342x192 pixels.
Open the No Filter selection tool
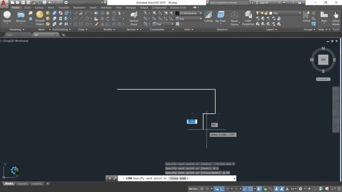[221, 17]
